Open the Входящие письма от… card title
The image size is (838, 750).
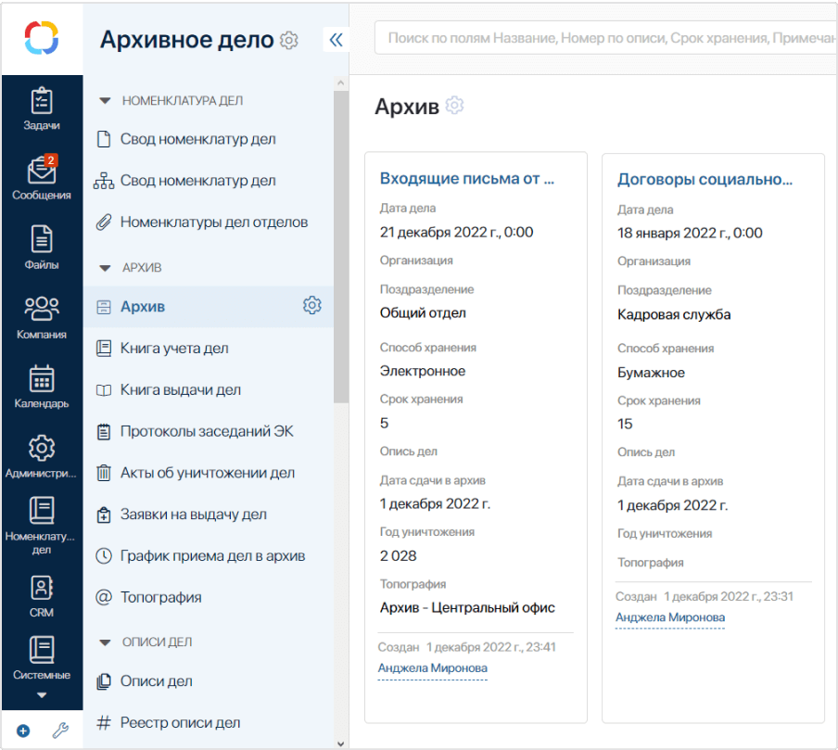coord(467,179)
